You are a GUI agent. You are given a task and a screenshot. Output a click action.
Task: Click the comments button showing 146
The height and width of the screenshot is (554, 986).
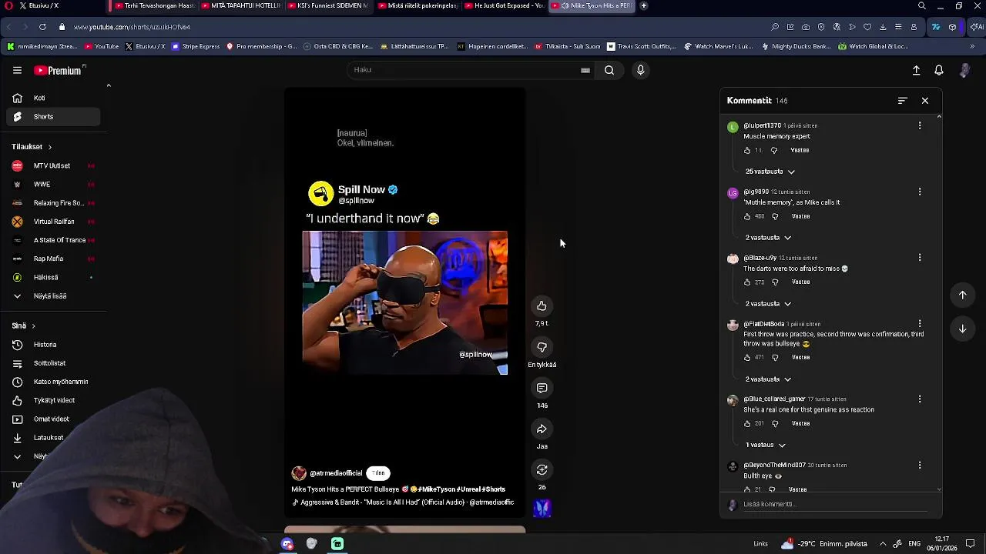[x=542, y=388]
